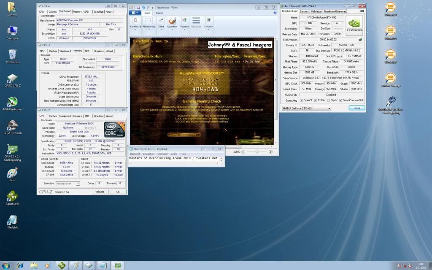Switch to Validation tab in GPU-Z
The image size is (432, 270).
[316, 11]
